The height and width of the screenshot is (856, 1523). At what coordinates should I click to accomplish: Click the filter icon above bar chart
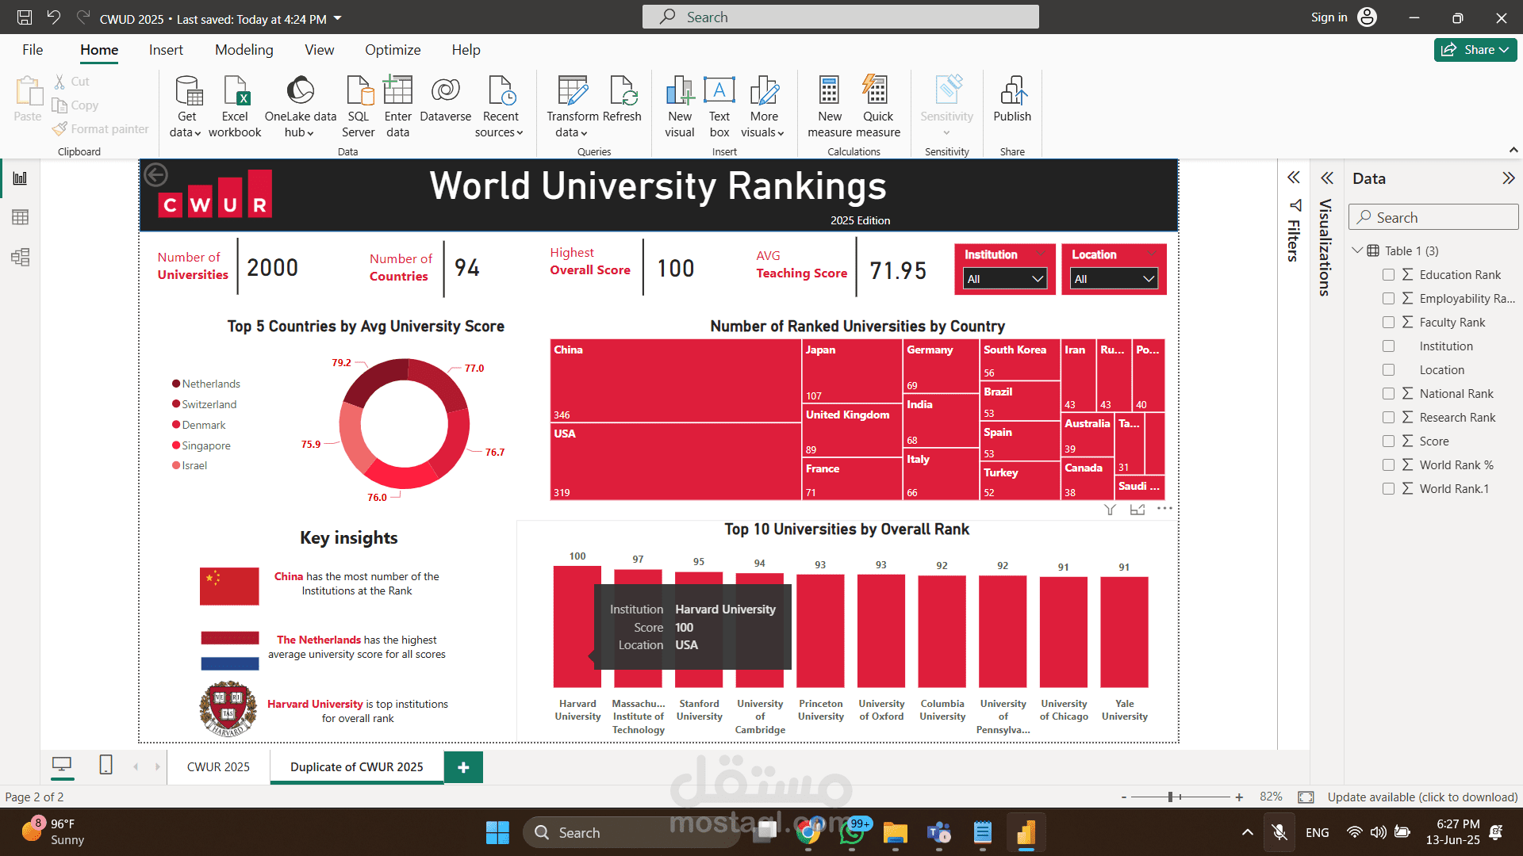1110,510
